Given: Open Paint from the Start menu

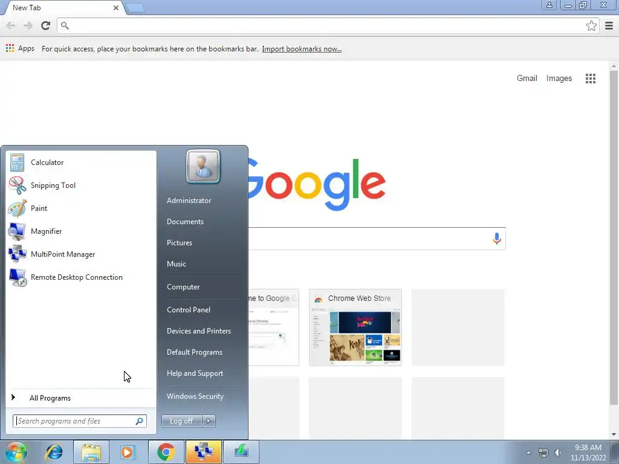Looking at the screenshot, I should 81,208.
